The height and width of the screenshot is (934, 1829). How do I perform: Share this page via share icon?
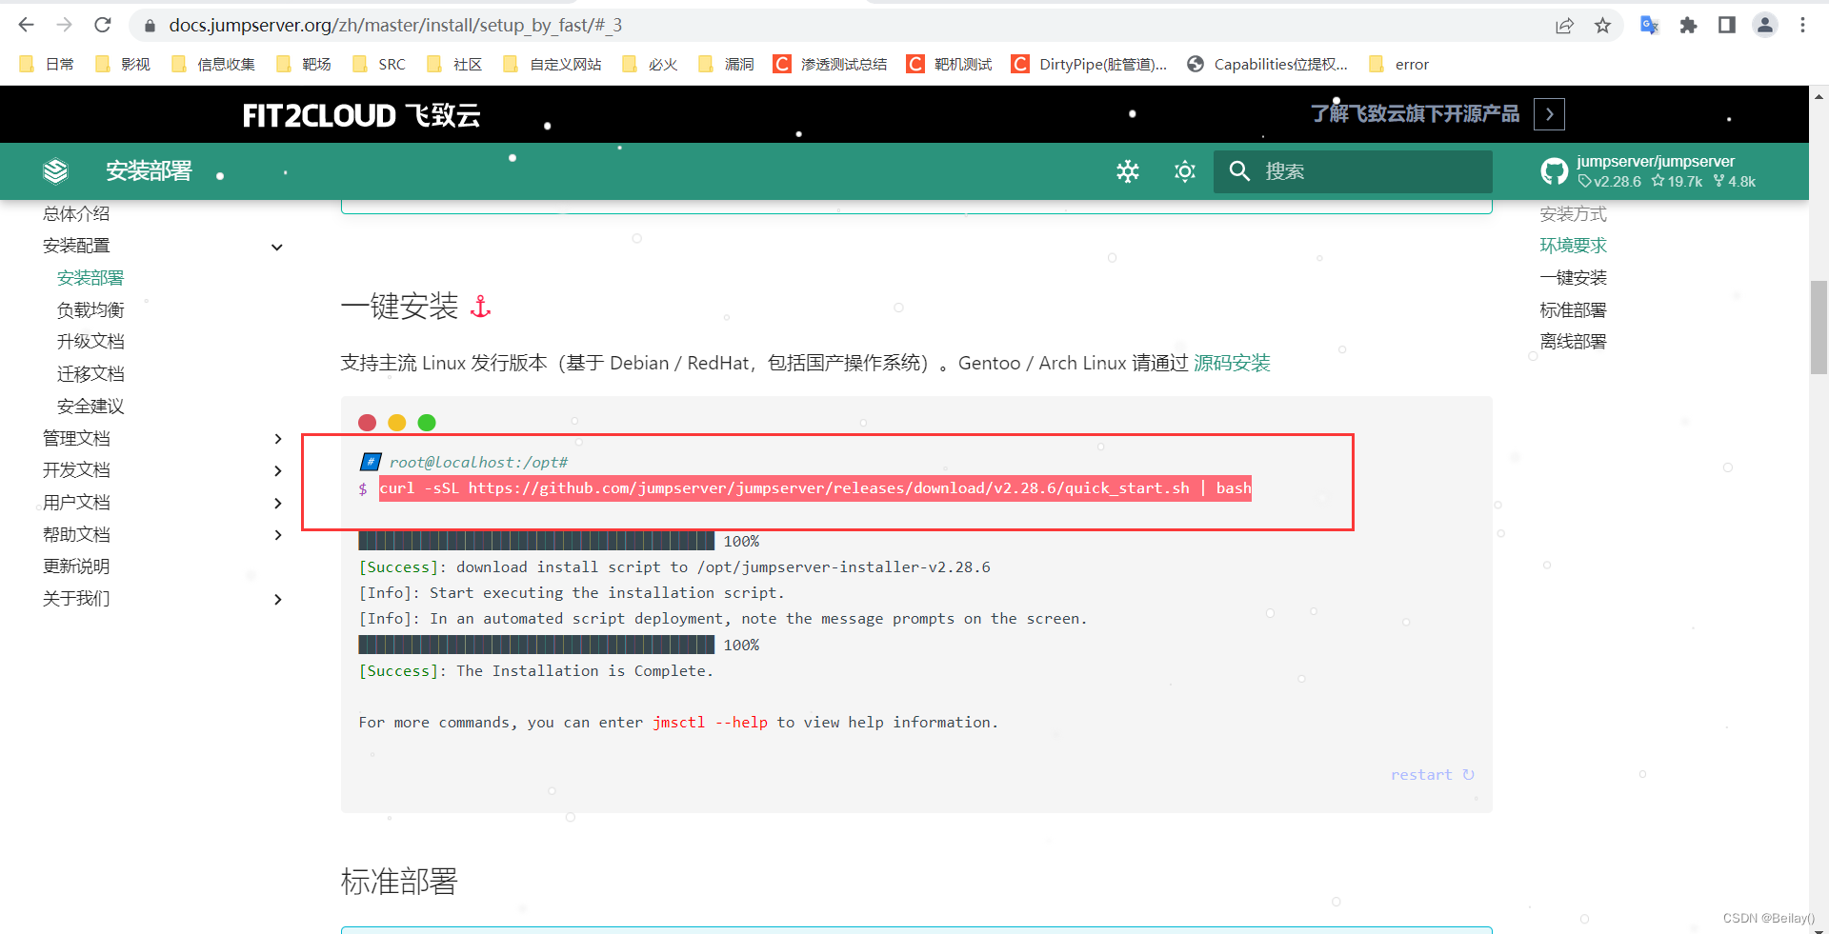(1564, 26)
